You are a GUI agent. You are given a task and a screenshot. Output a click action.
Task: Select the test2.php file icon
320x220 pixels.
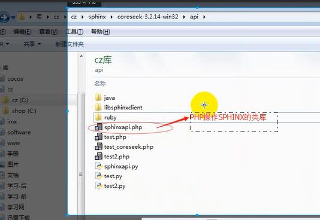[x=98, y=156]
